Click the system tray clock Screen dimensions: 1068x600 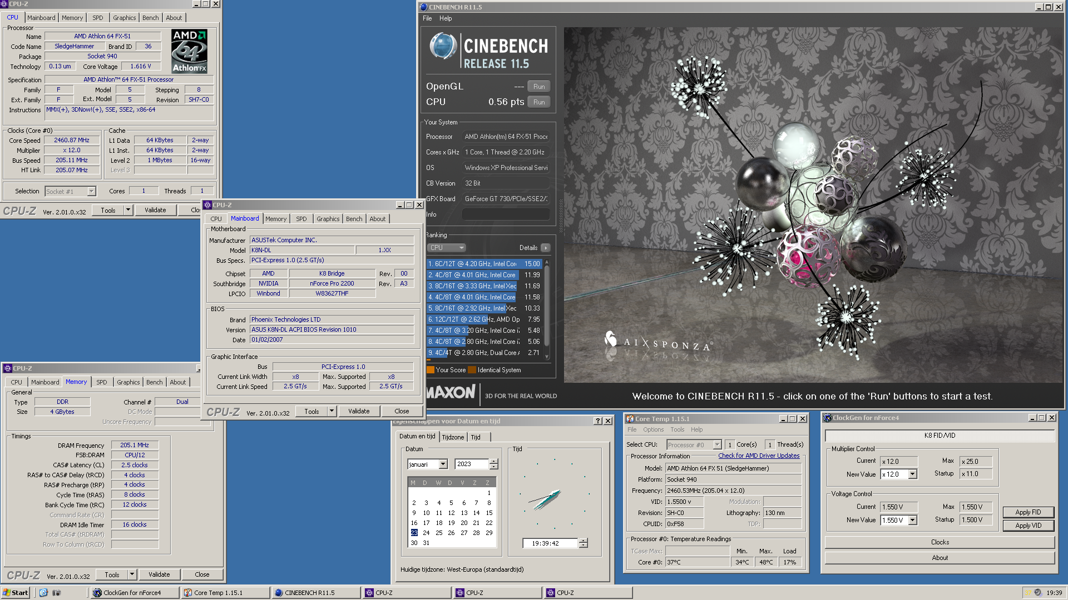pyautogui.click(x=1054, y=593)
